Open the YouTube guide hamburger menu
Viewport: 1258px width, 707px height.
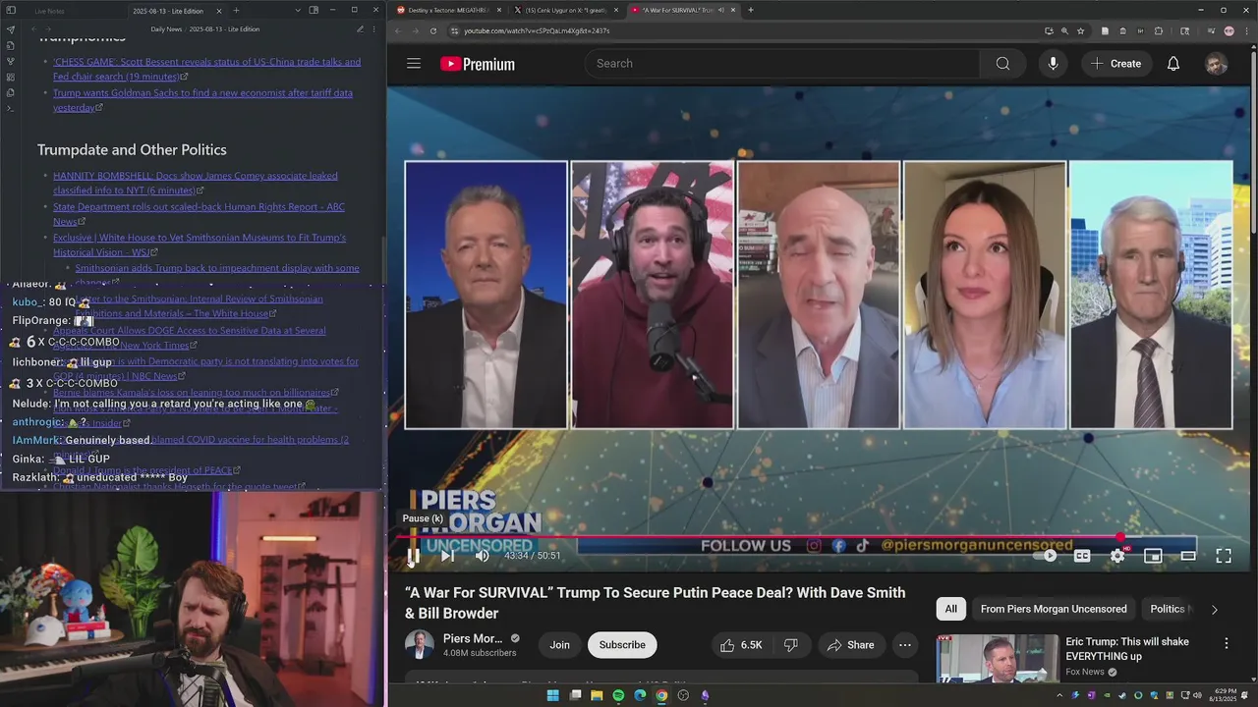[414, 64]
